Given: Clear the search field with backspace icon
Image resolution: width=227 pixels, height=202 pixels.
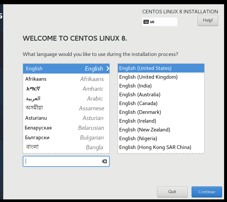Looking at the screenshot, I should 104,161.
